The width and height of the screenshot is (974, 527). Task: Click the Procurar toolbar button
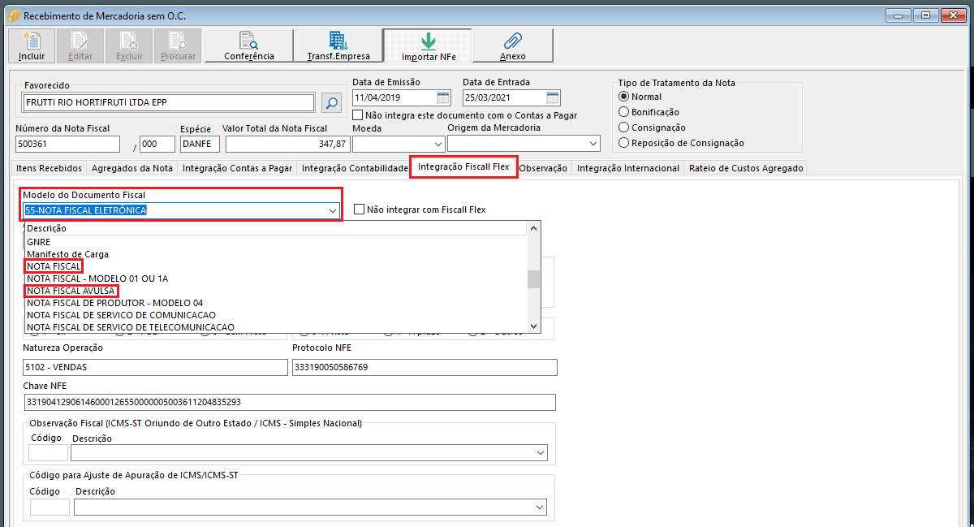coord(178,46)
